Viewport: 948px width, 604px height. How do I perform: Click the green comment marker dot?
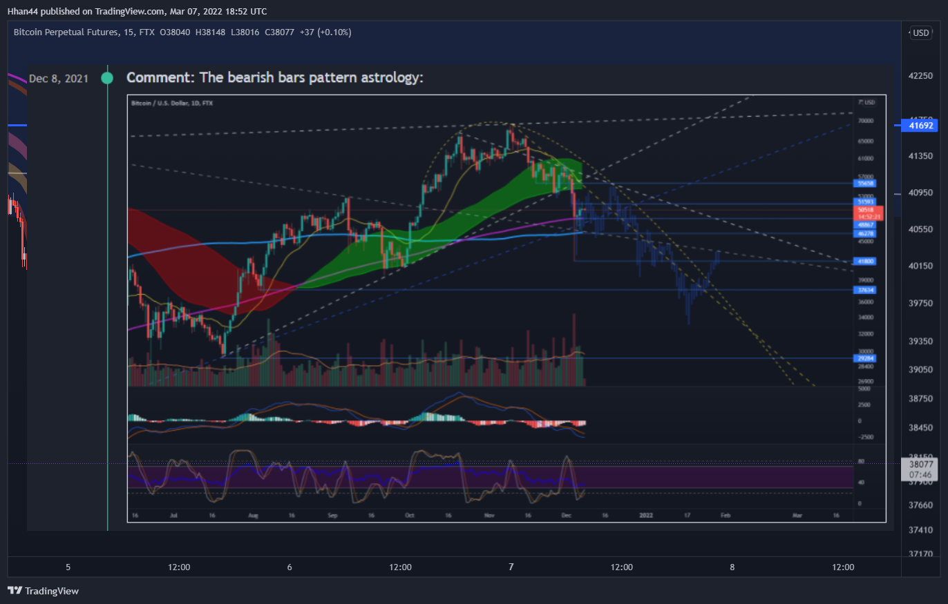(x=107, y=78)
